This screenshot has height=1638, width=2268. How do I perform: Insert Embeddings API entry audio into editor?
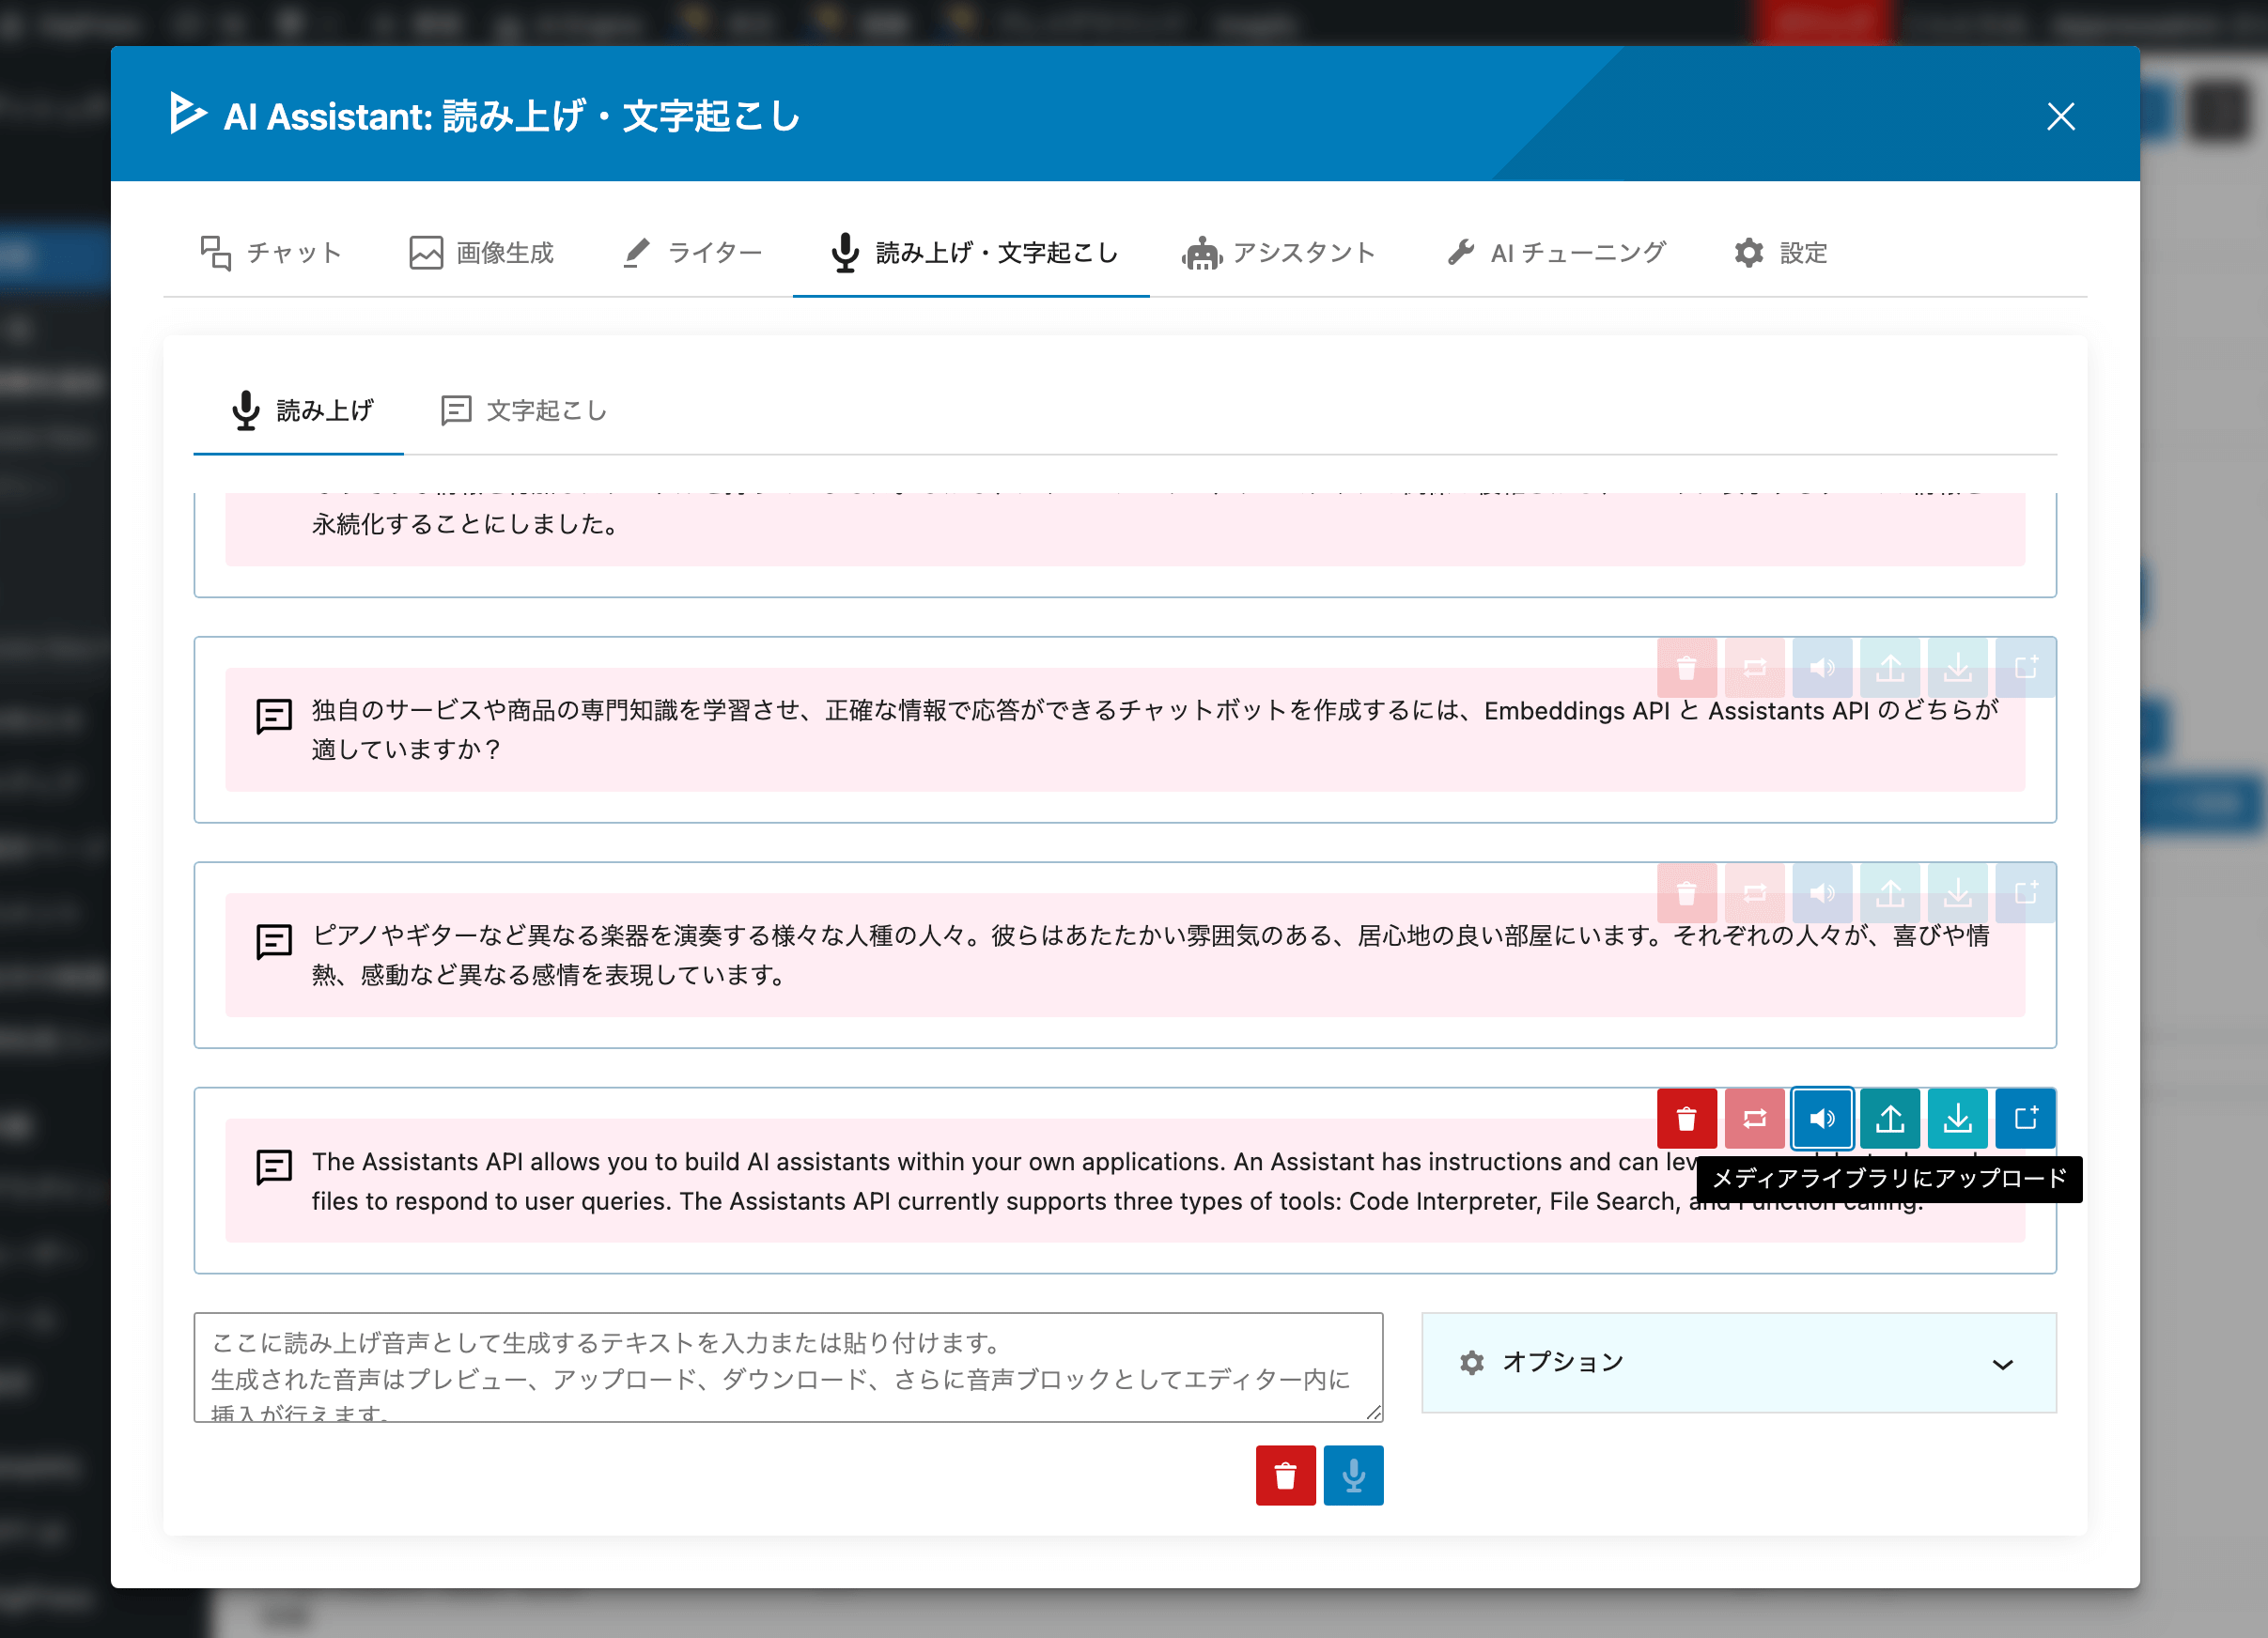2026,668
